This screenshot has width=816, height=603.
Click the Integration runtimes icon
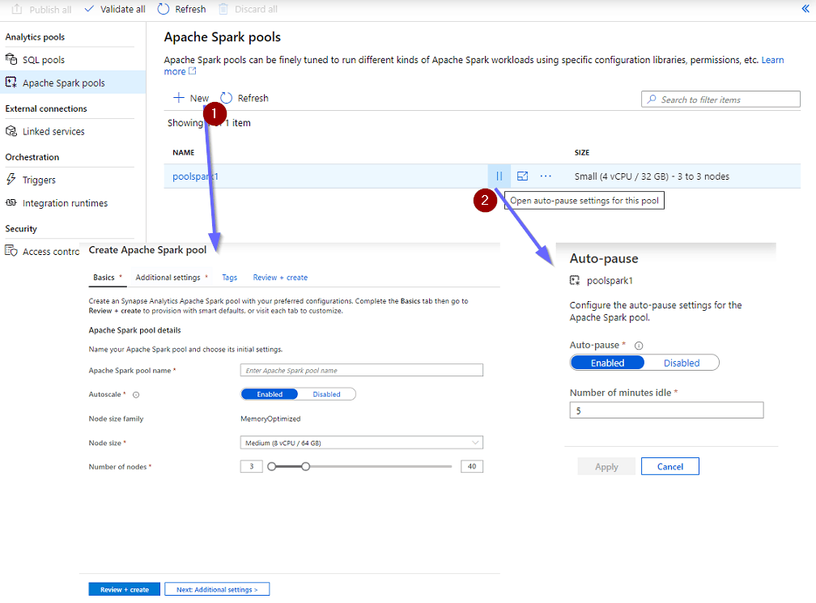(11, 202)
